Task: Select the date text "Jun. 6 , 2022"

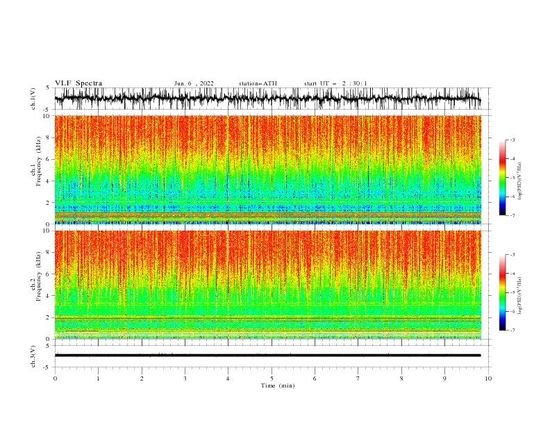Action: (x=194, y=83)
